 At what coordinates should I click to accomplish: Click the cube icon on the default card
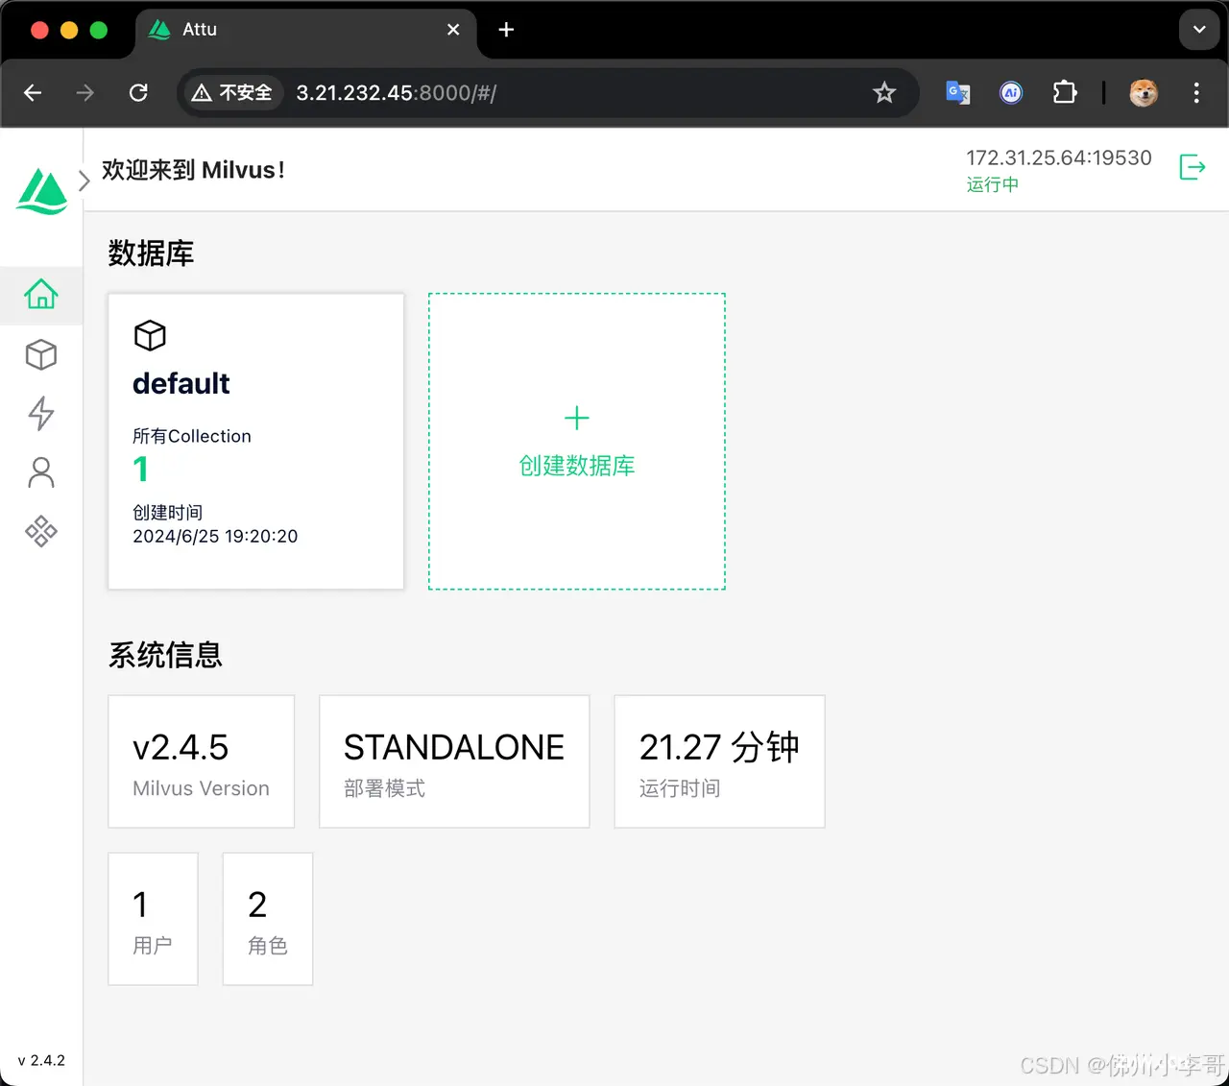150,336
